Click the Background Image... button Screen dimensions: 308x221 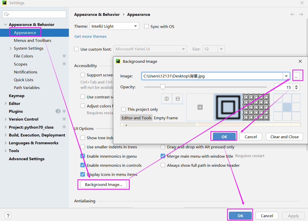[104, 184]
